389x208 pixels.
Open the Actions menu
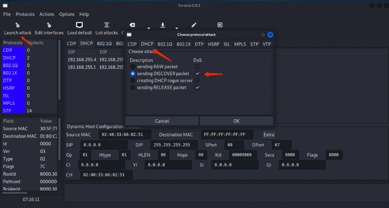click(47, 14)
